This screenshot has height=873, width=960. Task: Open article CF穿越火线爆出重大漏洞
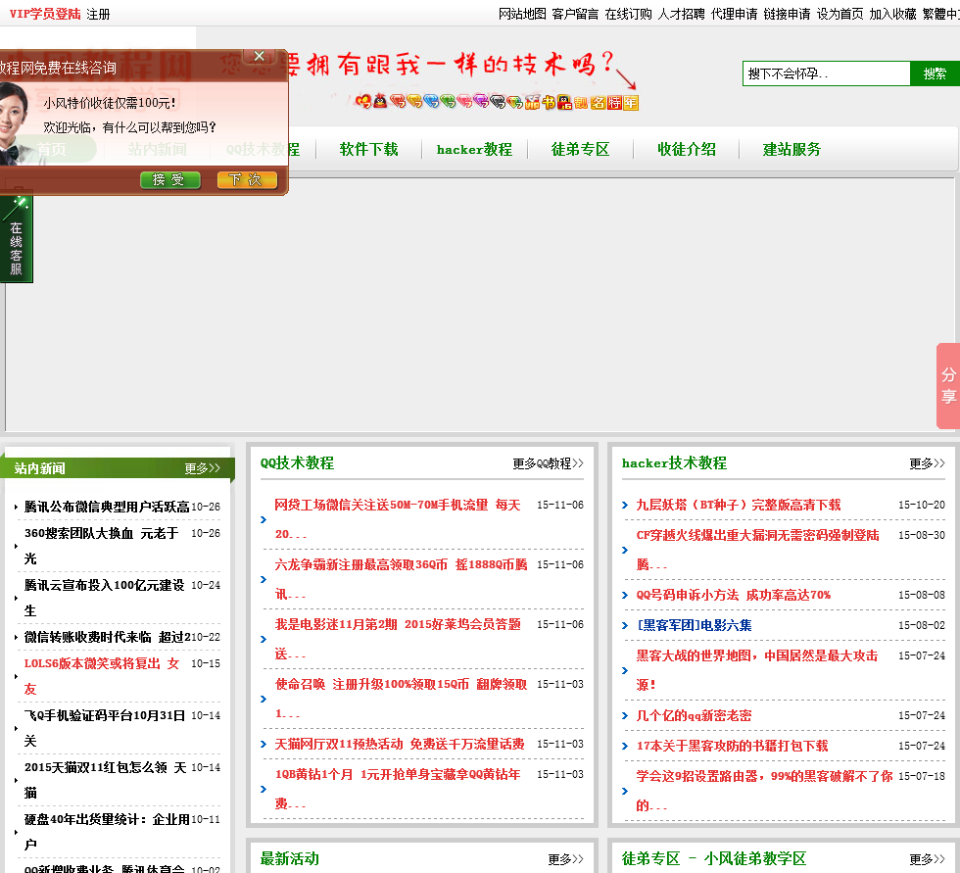click(758, 550)
